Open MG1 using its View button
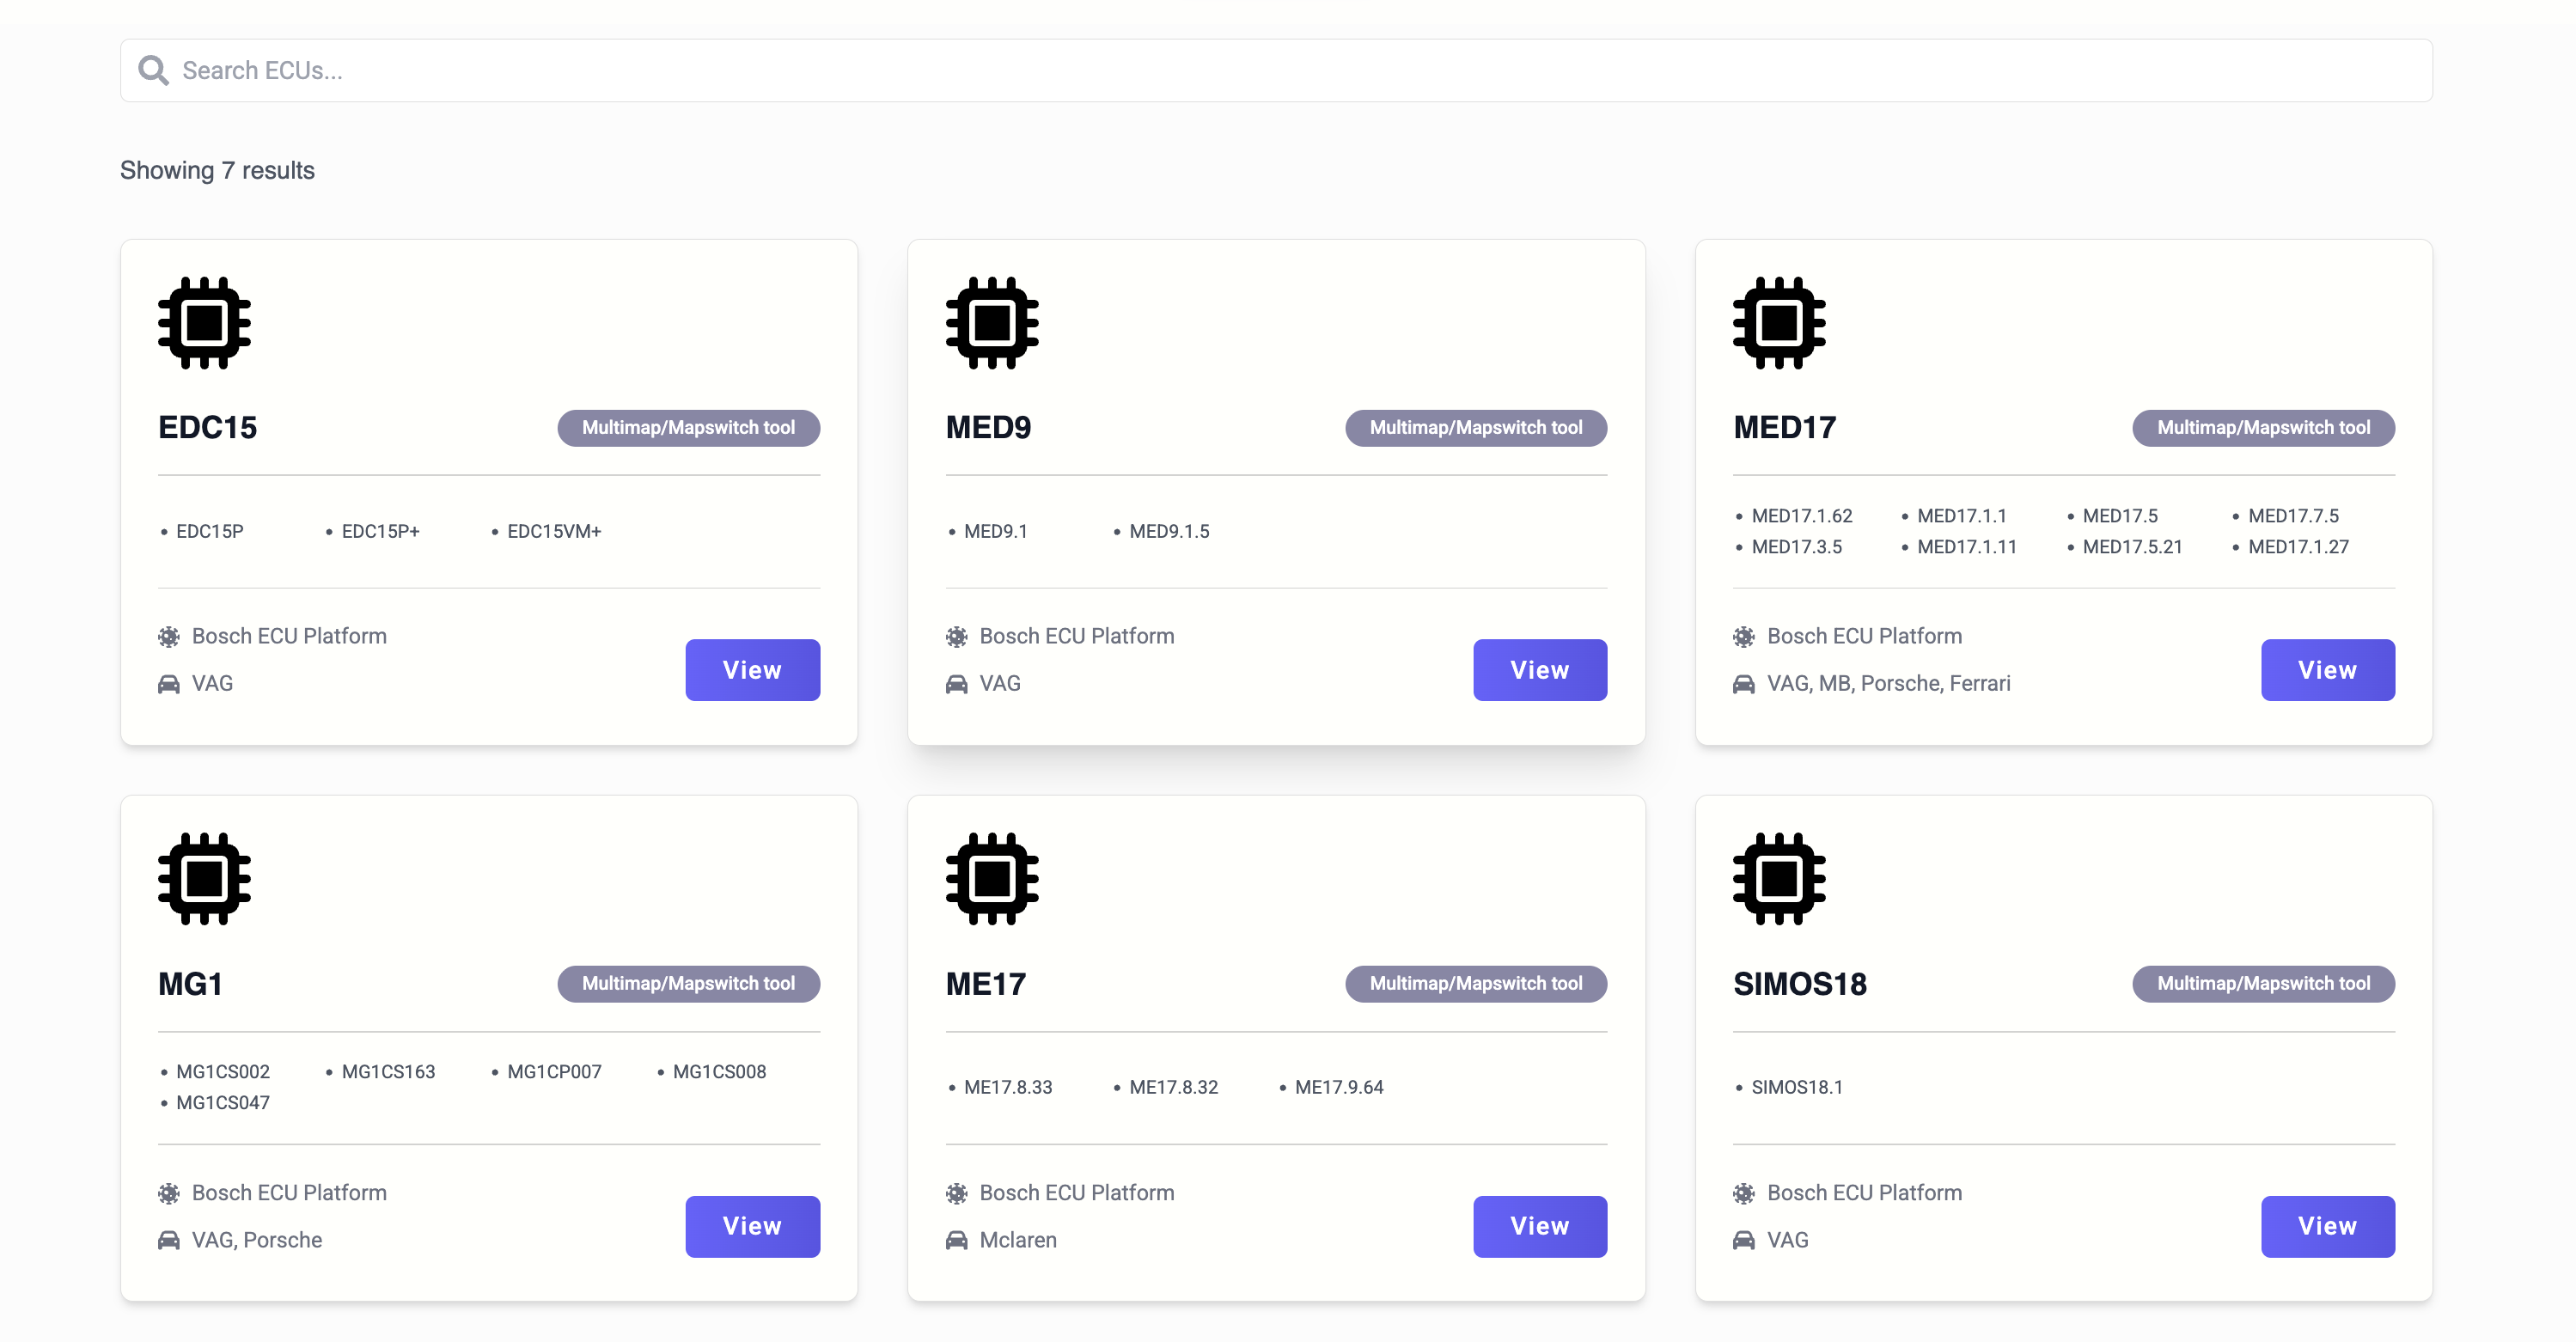The image size is (2576, 1342). click(x=752, y=1226)
